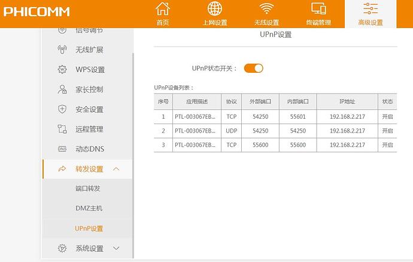Open 家长控制 in sidebar
The image size is (413, 262).
pyautogui.click(x=89, y=90)
